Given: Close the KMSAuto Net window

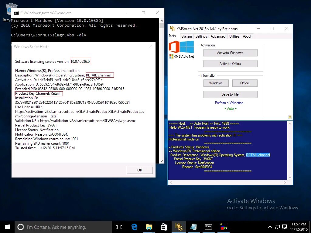Looking at the screenshot, I should point(286,29).
